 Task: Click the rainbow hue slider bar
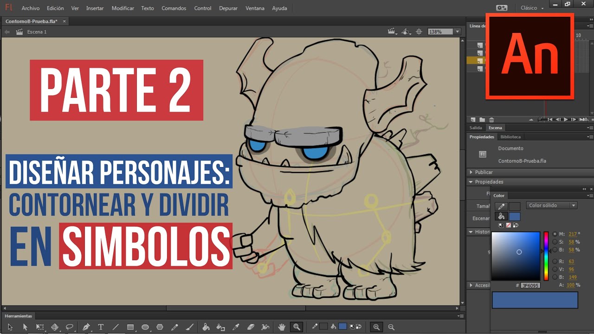click(x=546, y=256)
